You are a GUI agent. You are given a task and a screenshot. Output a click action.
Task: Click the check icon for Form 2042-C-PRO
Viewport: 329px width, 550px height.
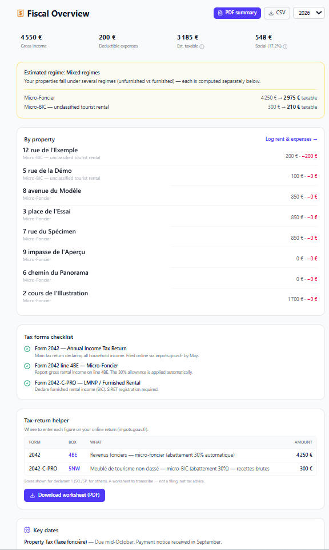pyautogui.click(x=27, y=383)
